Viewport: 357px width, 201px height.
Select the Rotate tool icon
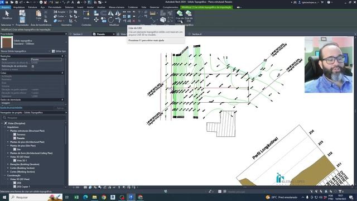click(x=110, y=20)
